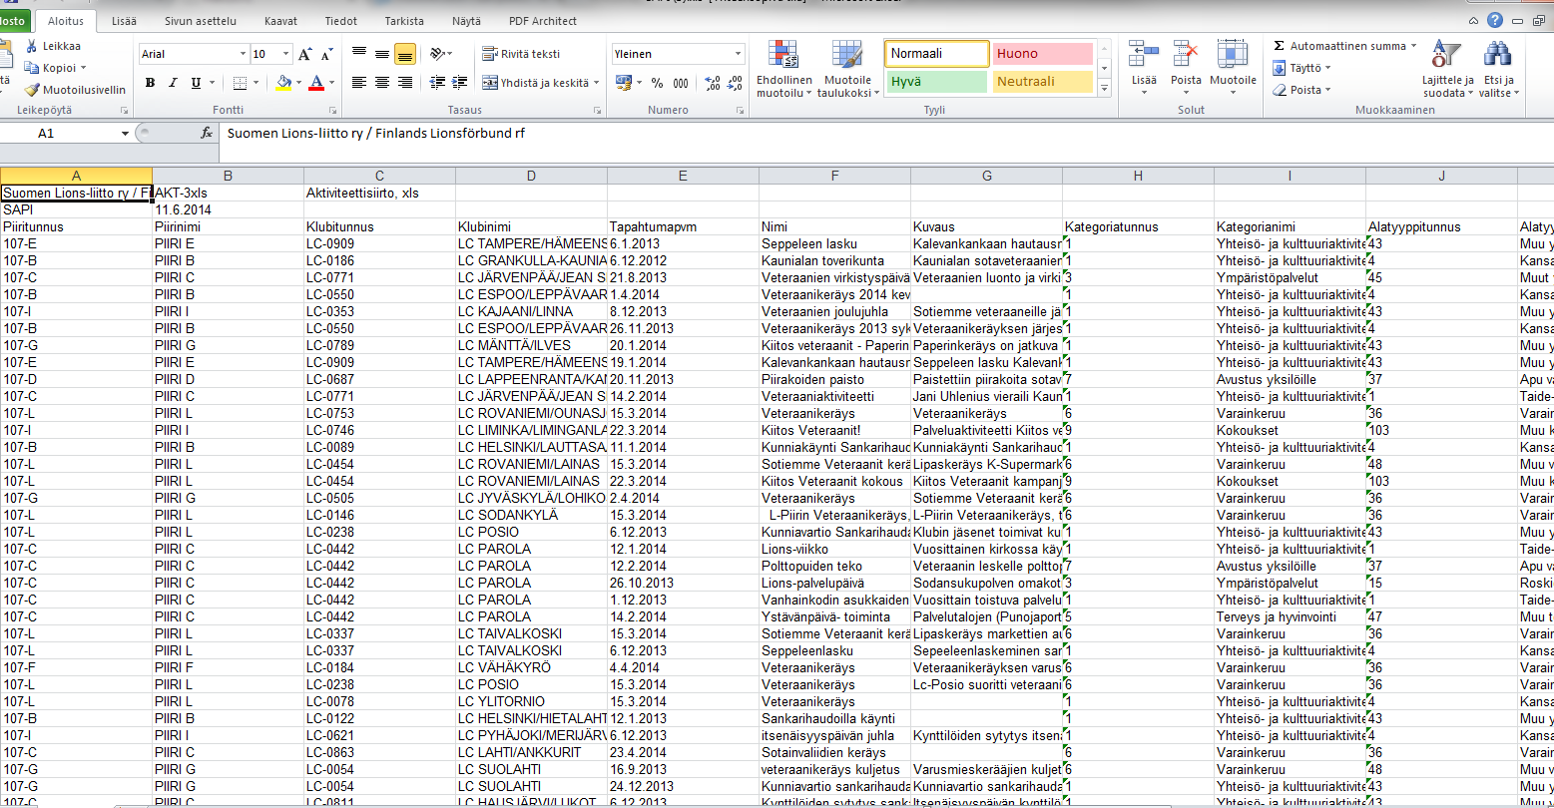Cut selection with the Leikkaa scissors icon

coord(33,46)
